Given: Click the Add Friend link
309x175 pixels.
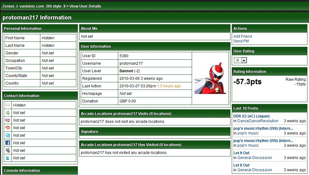Looking at the screenshot, I should point(242,36).
